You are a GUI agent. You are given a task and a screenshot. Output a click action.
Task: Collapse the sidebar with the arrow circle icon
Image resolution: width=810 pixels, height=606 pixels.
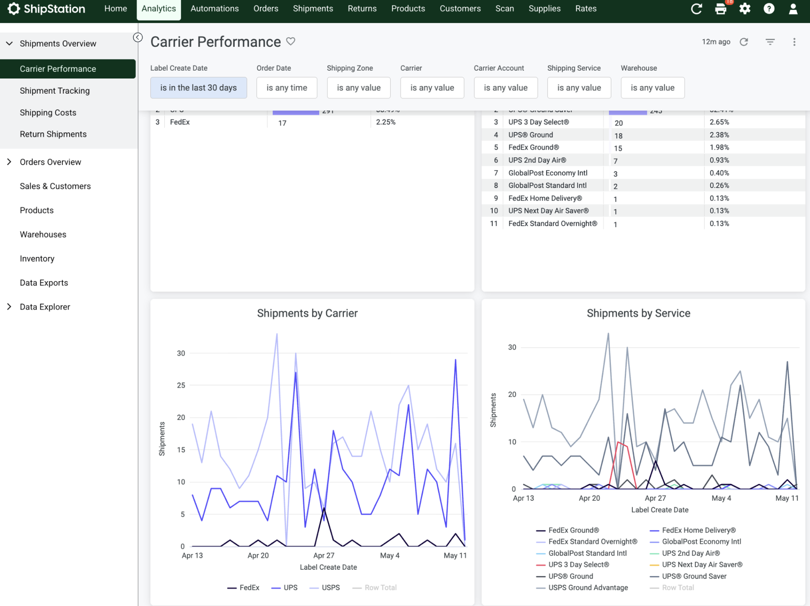137,37
